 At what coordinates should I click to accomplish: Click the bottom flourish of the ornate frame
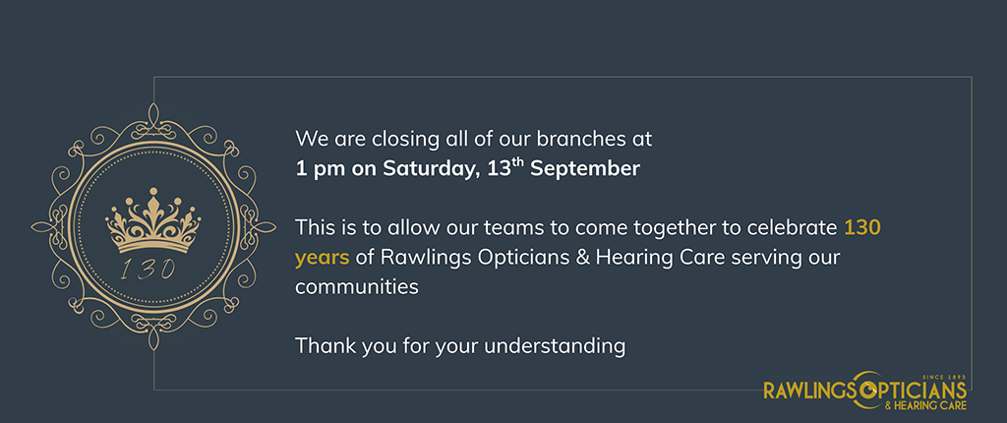coord(152,335)
